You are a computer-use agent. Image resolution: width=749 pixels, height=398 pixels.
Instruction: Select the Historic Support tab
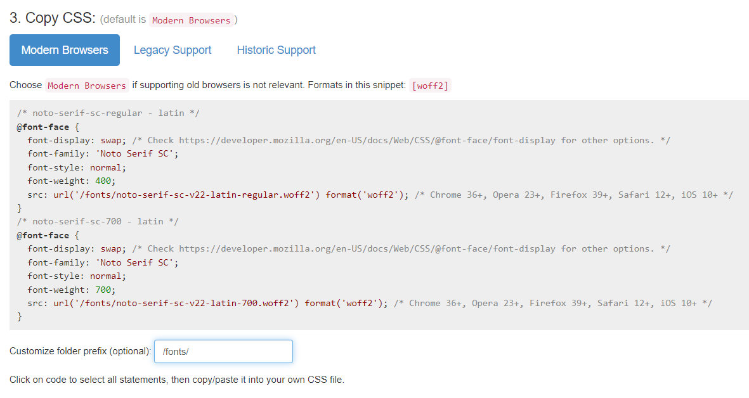tap(276, 50)
